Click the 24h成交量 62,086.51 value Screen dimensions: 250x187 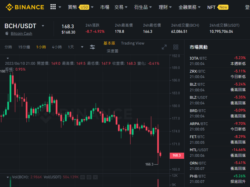[179, 31]
